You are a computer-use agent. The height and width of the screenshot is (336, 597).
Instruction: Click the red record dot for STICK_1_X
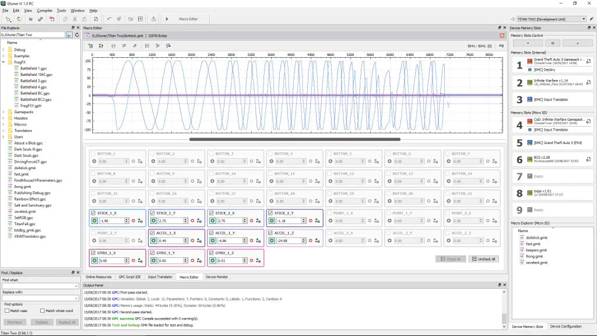[x=133, y=221]
